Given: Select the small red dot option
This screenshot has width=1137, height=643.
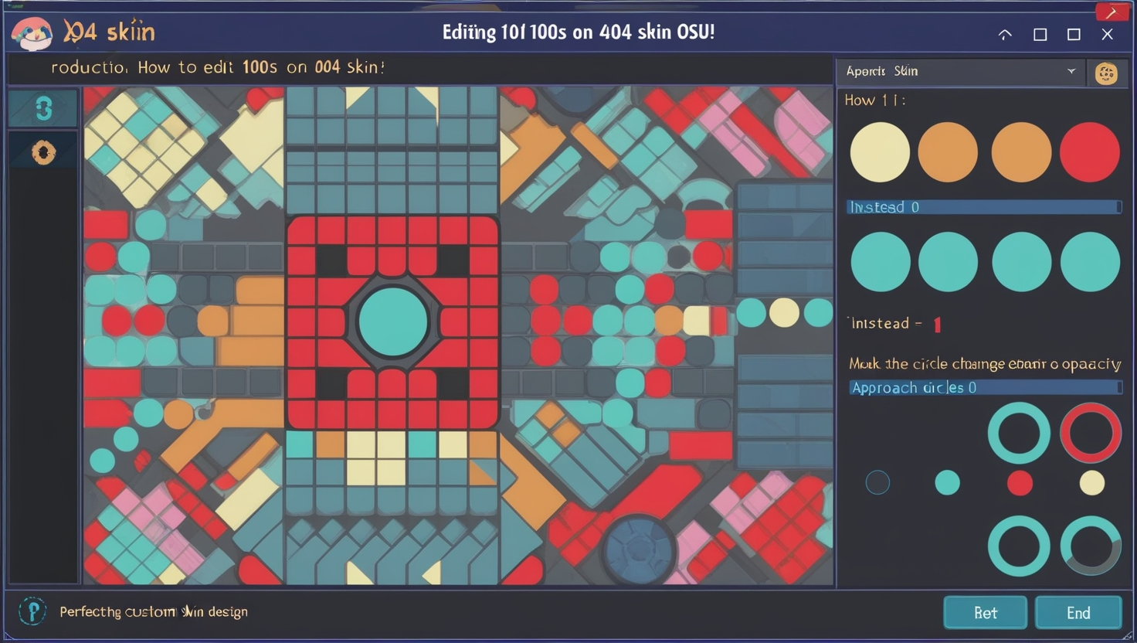Looking at the screenshot, I should tap(1020, 483).
